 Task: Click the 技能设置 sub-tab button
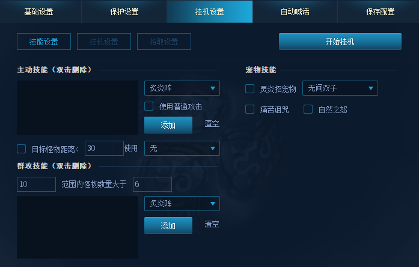coord(44,41)
